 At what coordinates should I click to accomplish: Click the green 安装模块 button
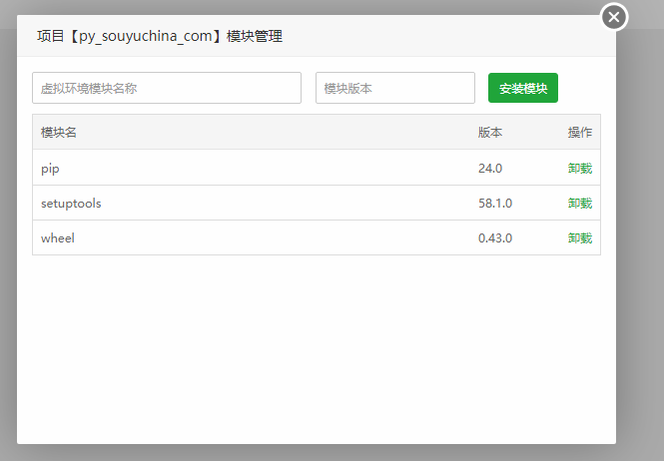click(x=522, y=88)
